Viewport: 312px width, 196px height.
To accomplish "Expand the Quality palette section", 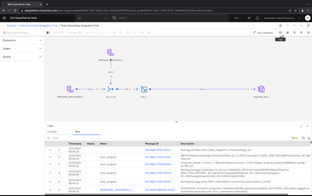I will (22, 56).
